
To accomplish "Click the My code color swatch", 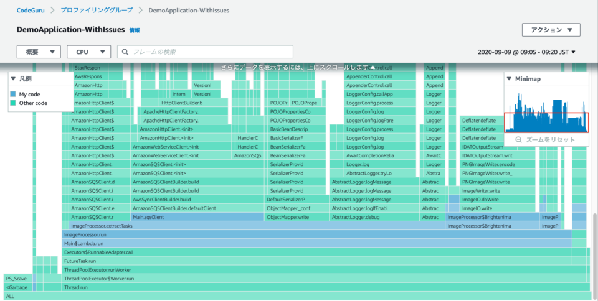I will [x=13, y=94].
